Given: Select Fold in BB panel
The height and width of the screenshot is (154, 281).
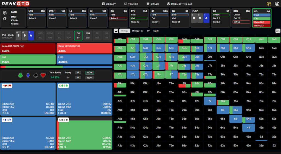Looking at the screenshot, I should point(180,15).
